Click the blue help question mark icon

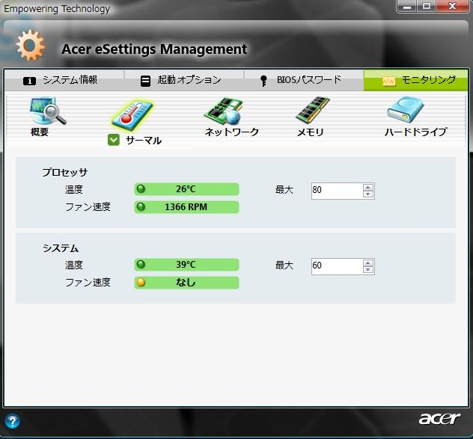(12, 421)
